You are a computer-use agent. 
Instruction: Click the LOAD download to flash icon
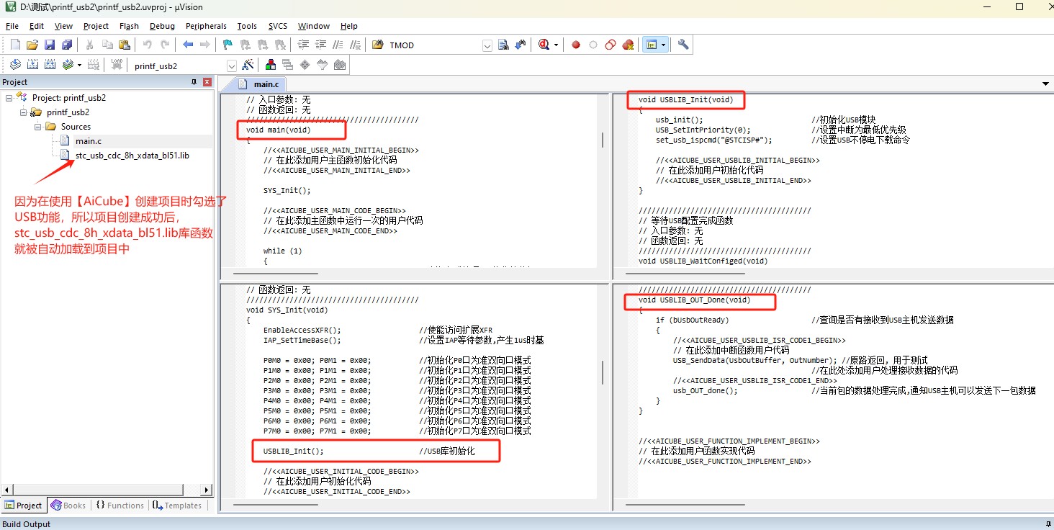coord(117,65)
